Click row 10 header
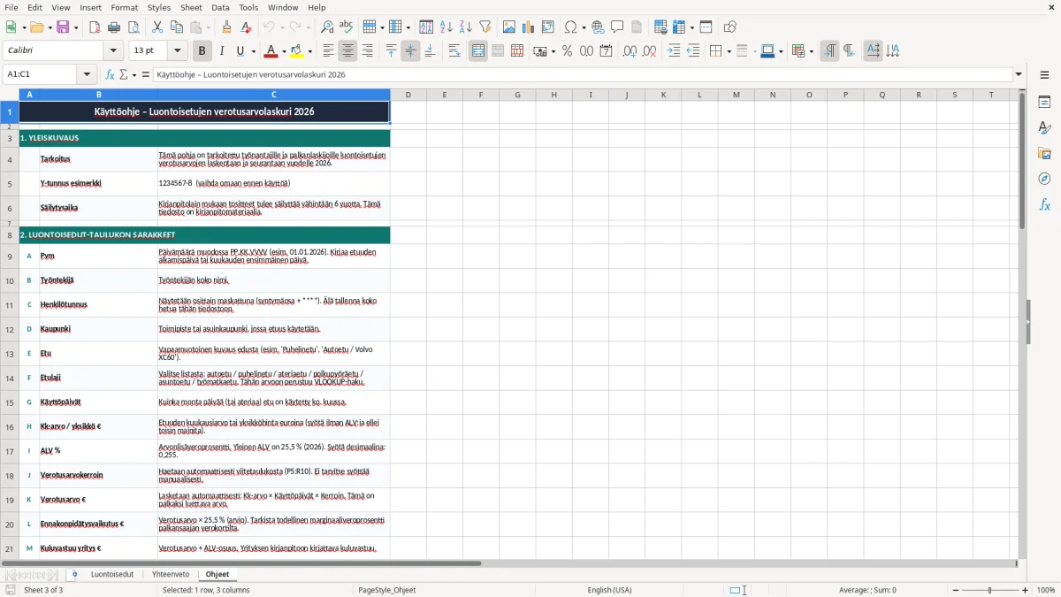 tap(10, 280)
